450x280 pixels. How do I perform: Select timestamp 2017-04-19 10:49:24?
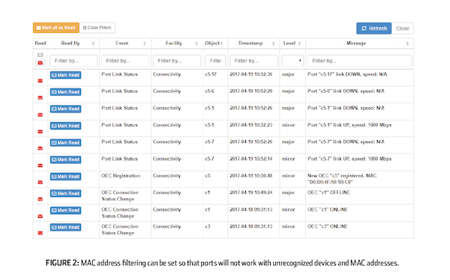click(x=251, y=192)
